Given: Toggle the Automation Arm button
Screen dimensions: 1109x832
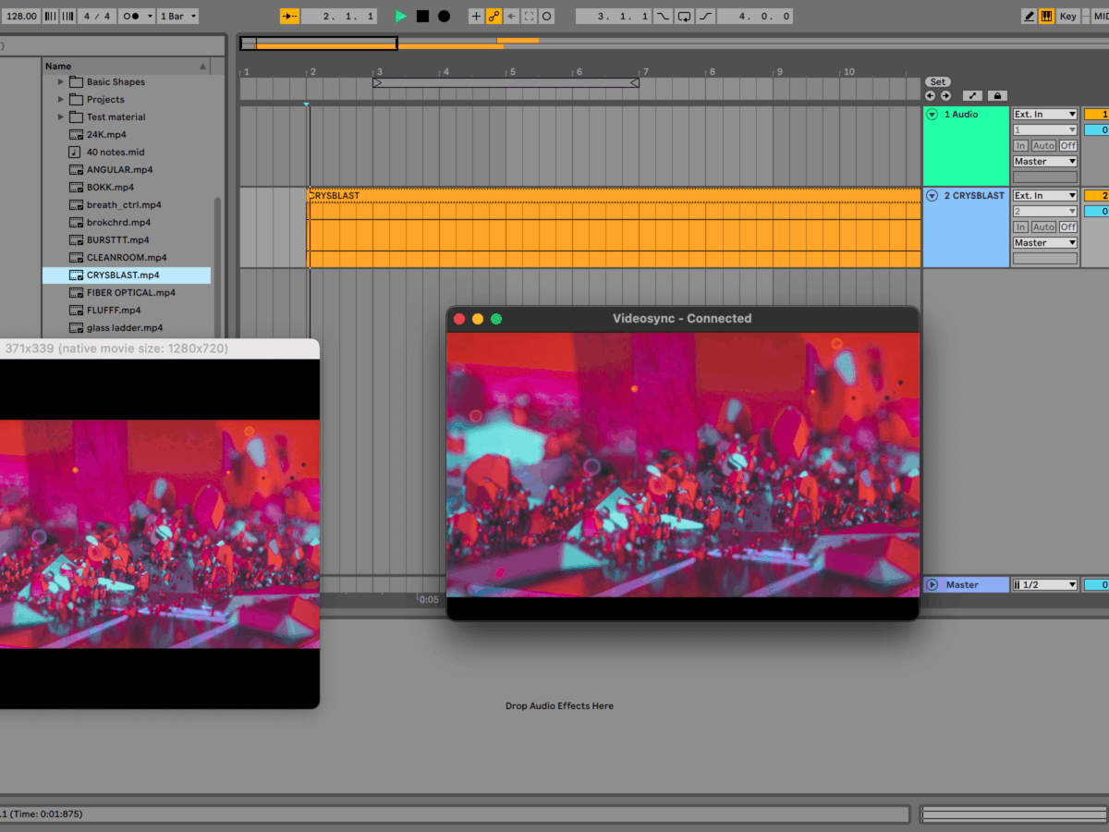Looking at the screenshot, I should coord(494,16).
